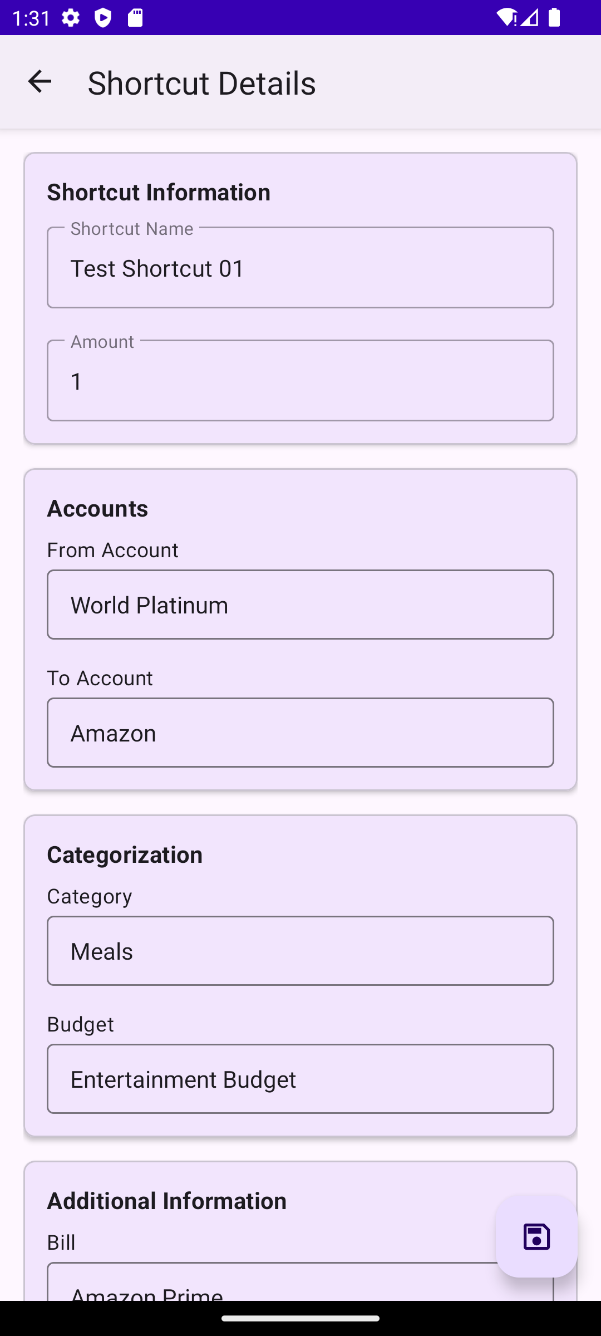Tap the settings gear in status bar

coord(71,18)
